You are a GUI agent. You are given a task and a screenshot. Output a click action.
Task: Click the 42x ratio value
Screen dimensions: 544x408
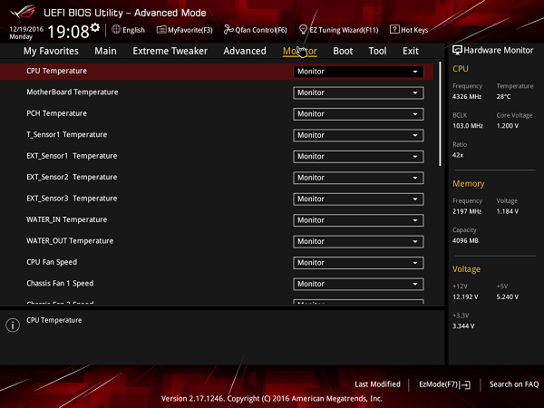coord(458,155)
